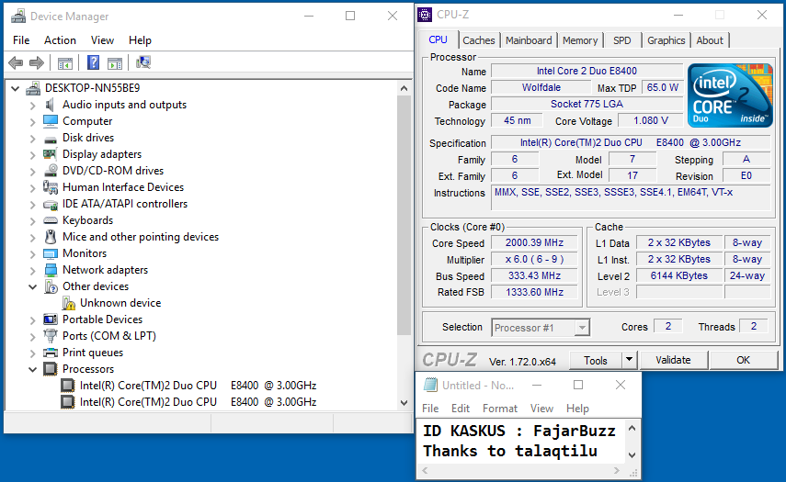This screenshot has width=786, height=482.
Task: Select the Mice and other pointing devices icon
Action: pos(51,236)
